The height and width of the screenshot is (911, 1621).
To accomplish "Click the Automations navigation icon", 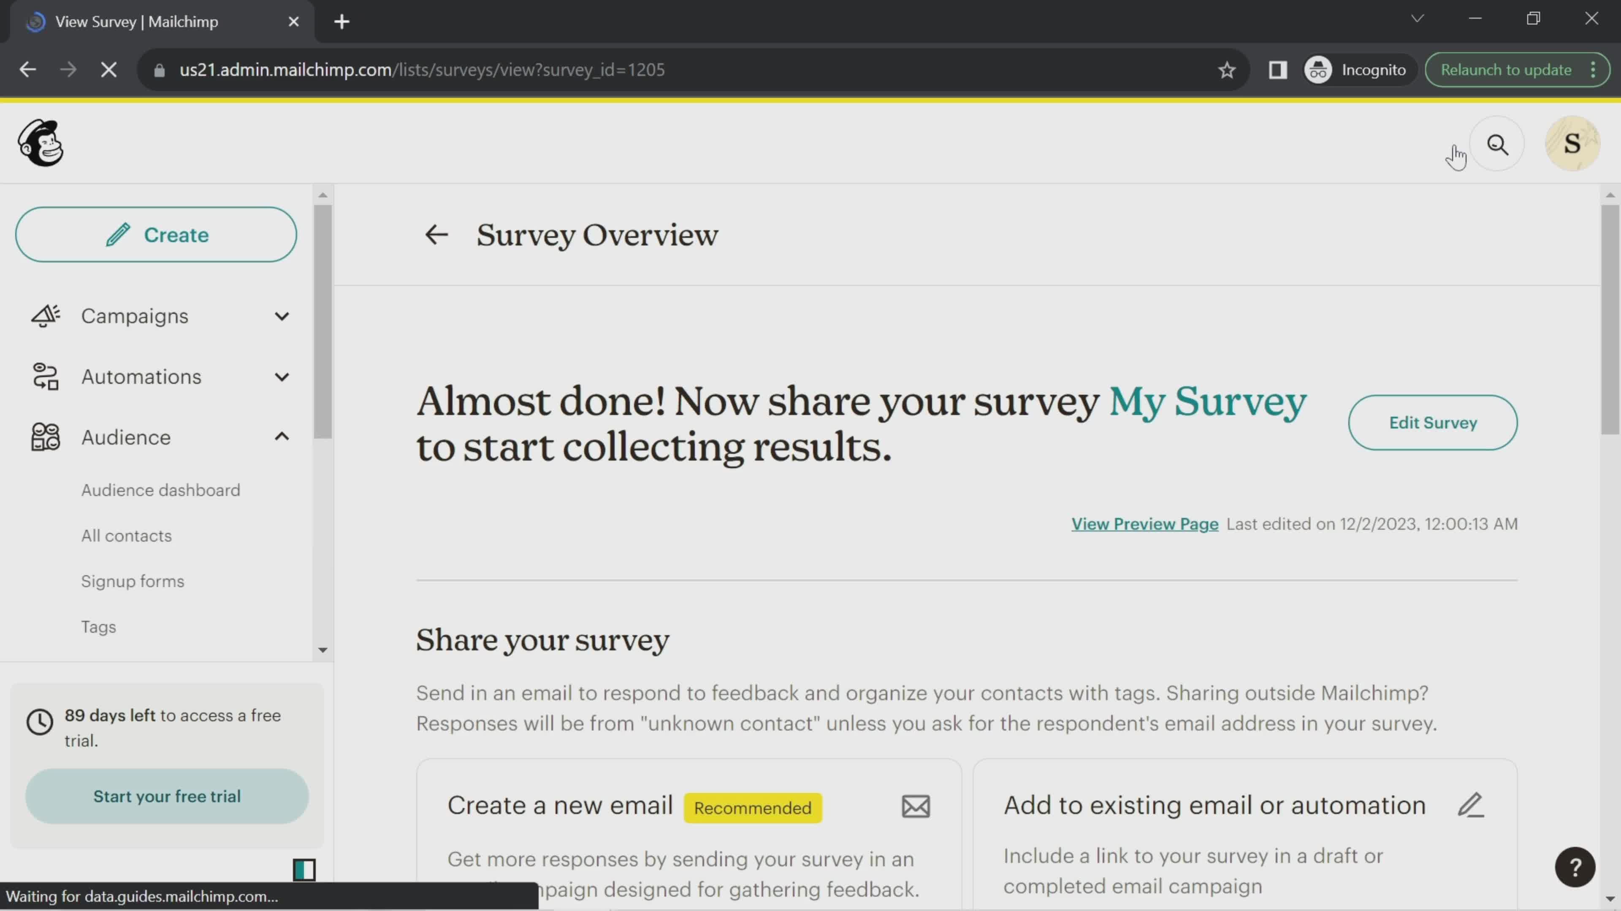I will tap(44, 375).
